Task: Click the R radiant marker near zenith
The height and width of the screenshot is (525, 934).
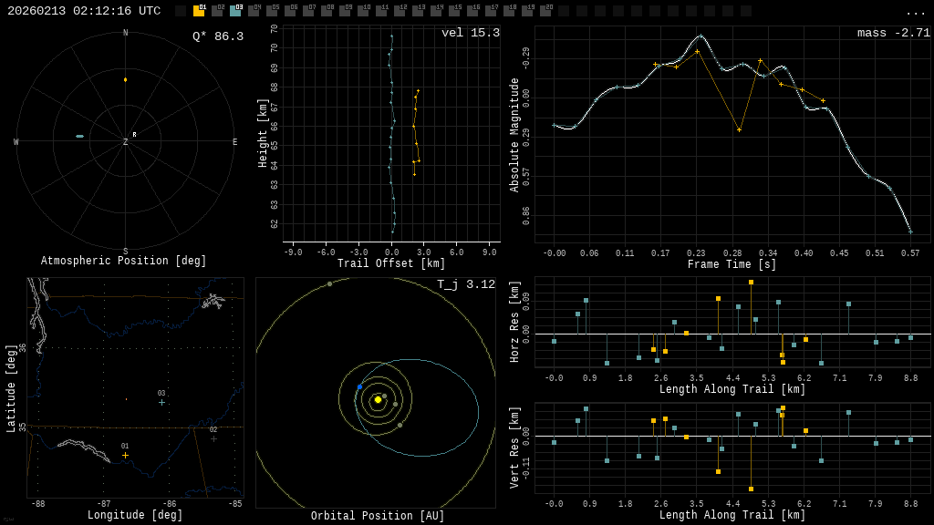Action: [x=134, y=135]
